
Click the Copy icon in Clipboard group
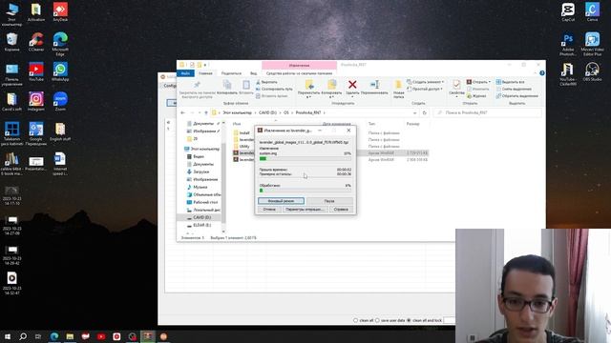(227, 85)
